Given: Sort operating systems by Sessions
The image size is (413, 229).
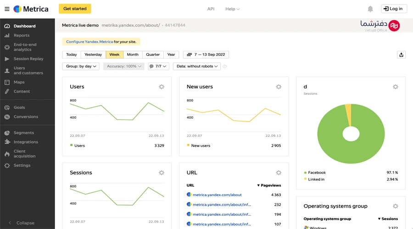Looking at the screenshot, I should pos(388,219).
